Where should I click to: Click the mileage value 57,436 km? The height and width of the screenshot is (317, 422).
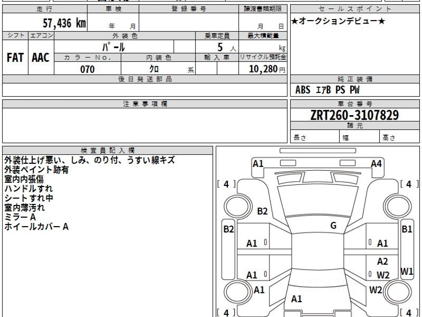[64, 23]
